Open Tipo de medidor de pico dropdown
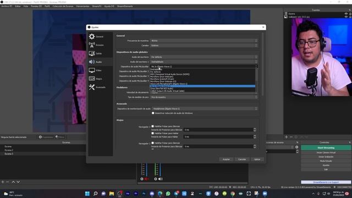 [x=204, y=97]
